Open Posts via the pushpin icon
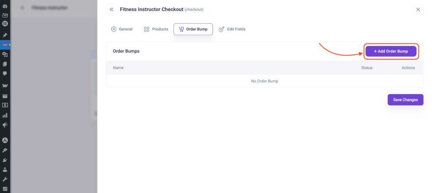432x193 pixels. coord(5,35)
